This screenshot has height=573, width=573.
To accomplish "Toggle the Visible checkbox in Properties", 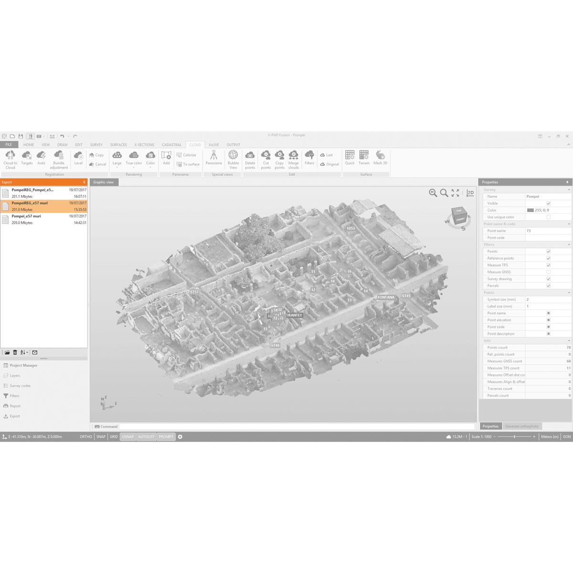I will [x=548, y=203].
